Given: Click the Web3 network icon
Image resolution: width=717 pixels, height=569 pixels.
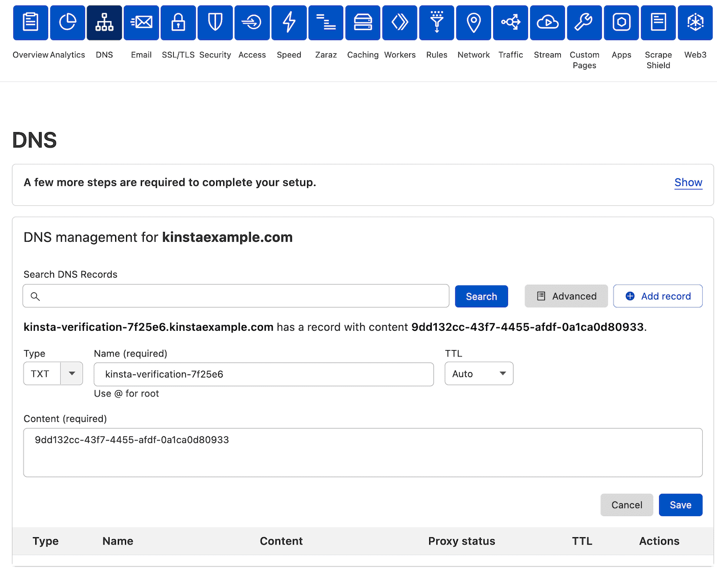Looking at the screenshot, I should pos(695,23).
